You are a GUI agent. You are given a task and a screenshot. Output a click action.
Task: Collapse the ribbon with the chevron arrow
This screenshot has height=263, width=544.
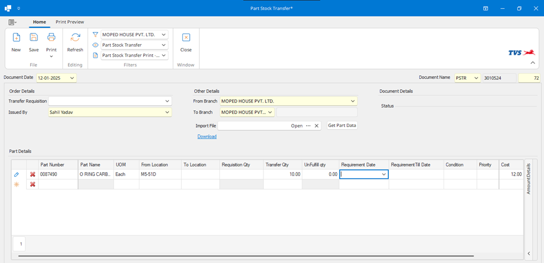pos(532,63)
